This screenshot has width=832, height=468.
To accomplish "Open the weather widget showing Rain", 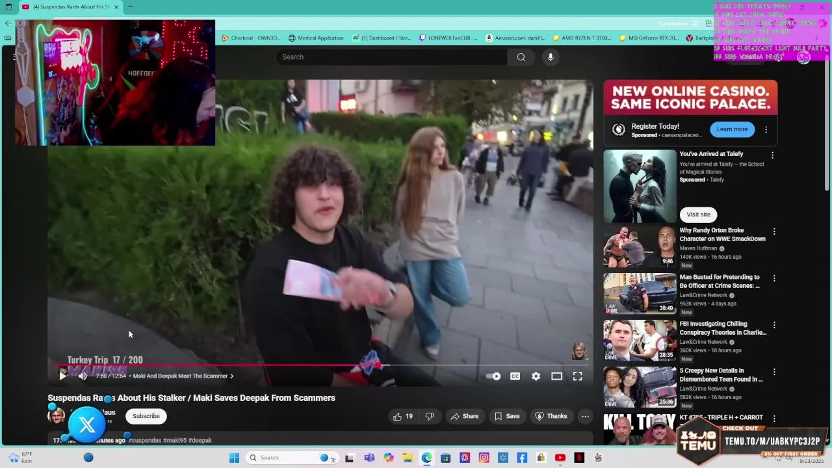I will (x=19, y=458).
